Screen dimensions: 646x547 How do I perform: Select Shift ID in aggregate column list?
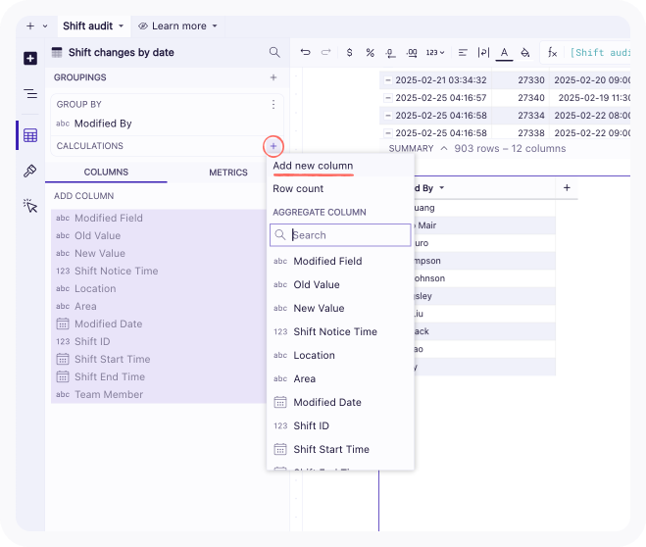pos(340,425)
